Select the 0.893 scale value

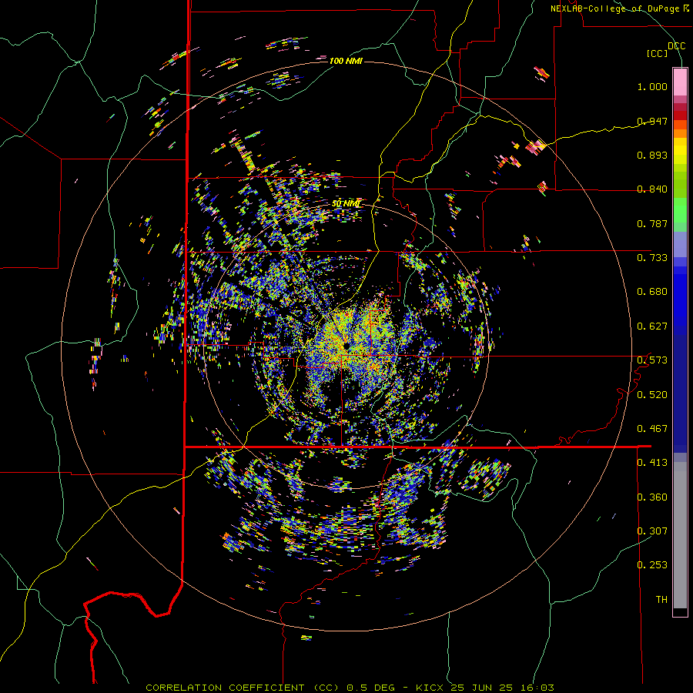[x=652, y=155]
